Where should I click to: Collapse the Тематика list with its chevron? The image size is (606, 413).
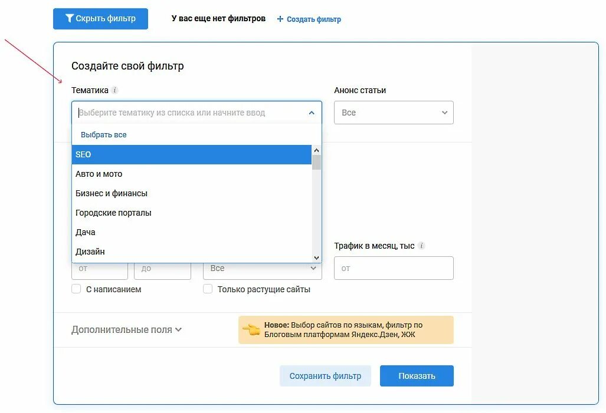(x=312, y=113)
